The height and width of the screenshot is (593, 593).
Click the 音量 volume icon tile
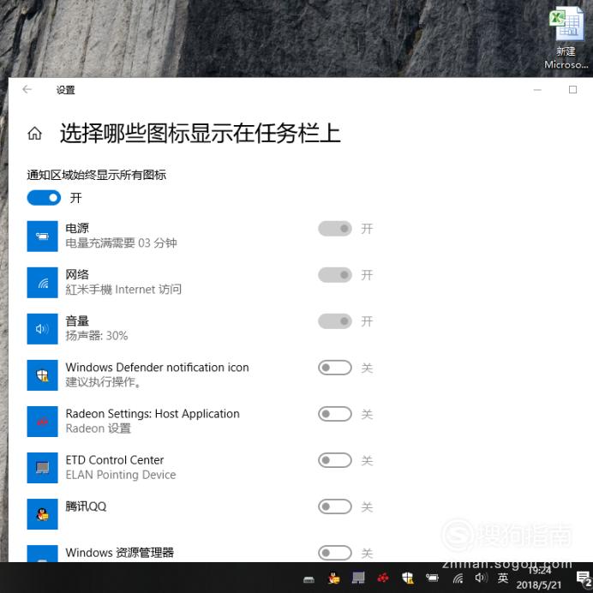point(42,329)
